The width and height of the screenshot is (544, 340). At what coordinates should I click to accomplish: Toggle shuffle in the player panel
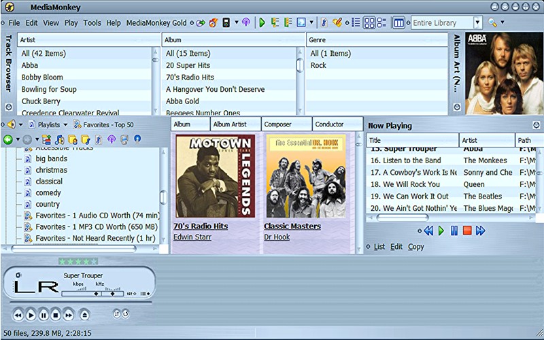[x=116, y=313]
